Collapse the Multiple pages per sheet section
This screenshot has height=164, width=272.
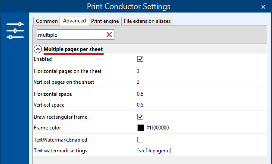[x=38, y=49]
